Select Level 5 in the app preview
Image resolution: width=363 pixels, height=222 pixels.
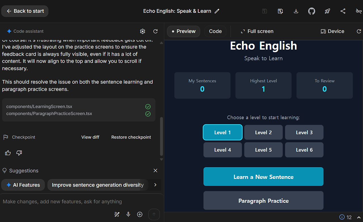click(263, 150)
